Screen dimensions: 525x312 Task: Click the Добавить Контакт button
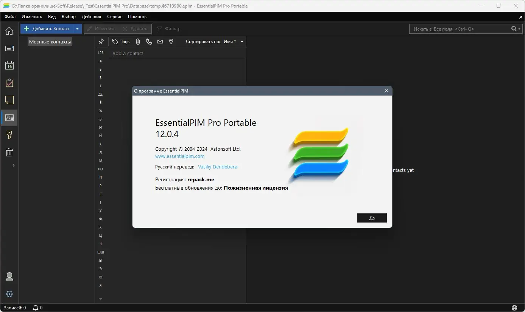47,29
